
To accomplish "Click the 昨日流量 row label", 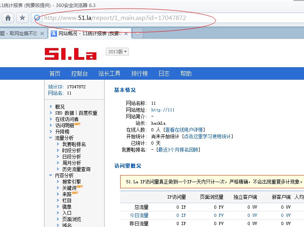I will tap(139, 223).
